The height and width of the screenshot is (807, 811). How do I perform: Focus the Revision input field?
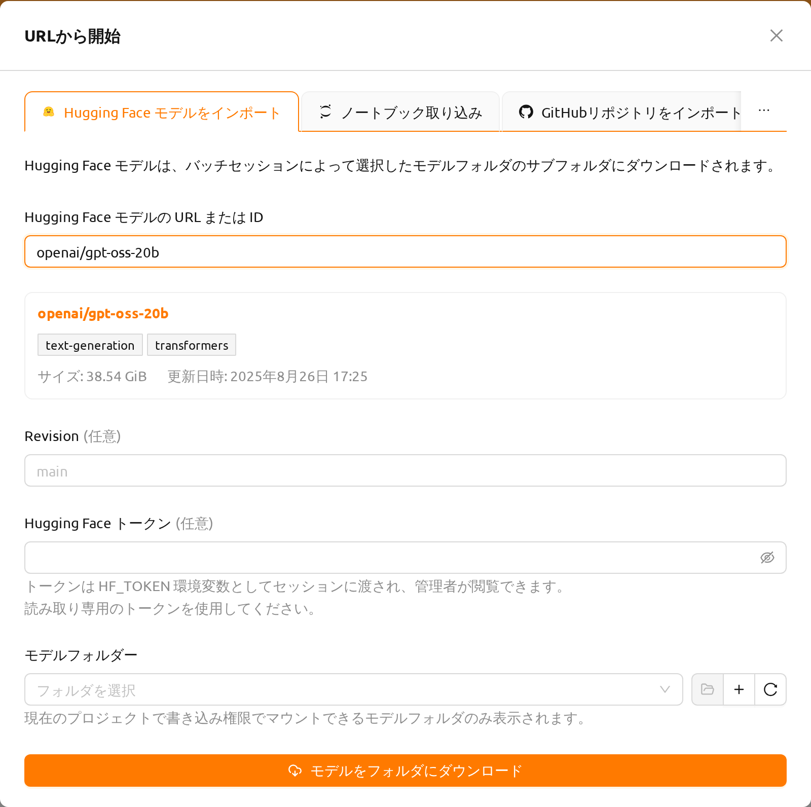(405, 471)
